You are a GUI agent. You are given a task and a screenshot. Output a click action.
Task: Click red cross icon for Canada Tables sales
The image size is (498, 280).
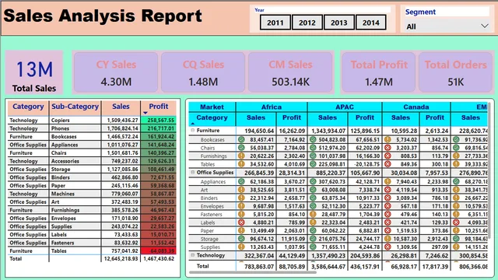point(388,164)
